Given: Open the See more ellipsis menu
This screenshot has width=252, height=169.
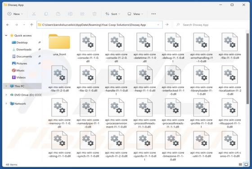Looking at the screenshot, I should pos(153,14).
